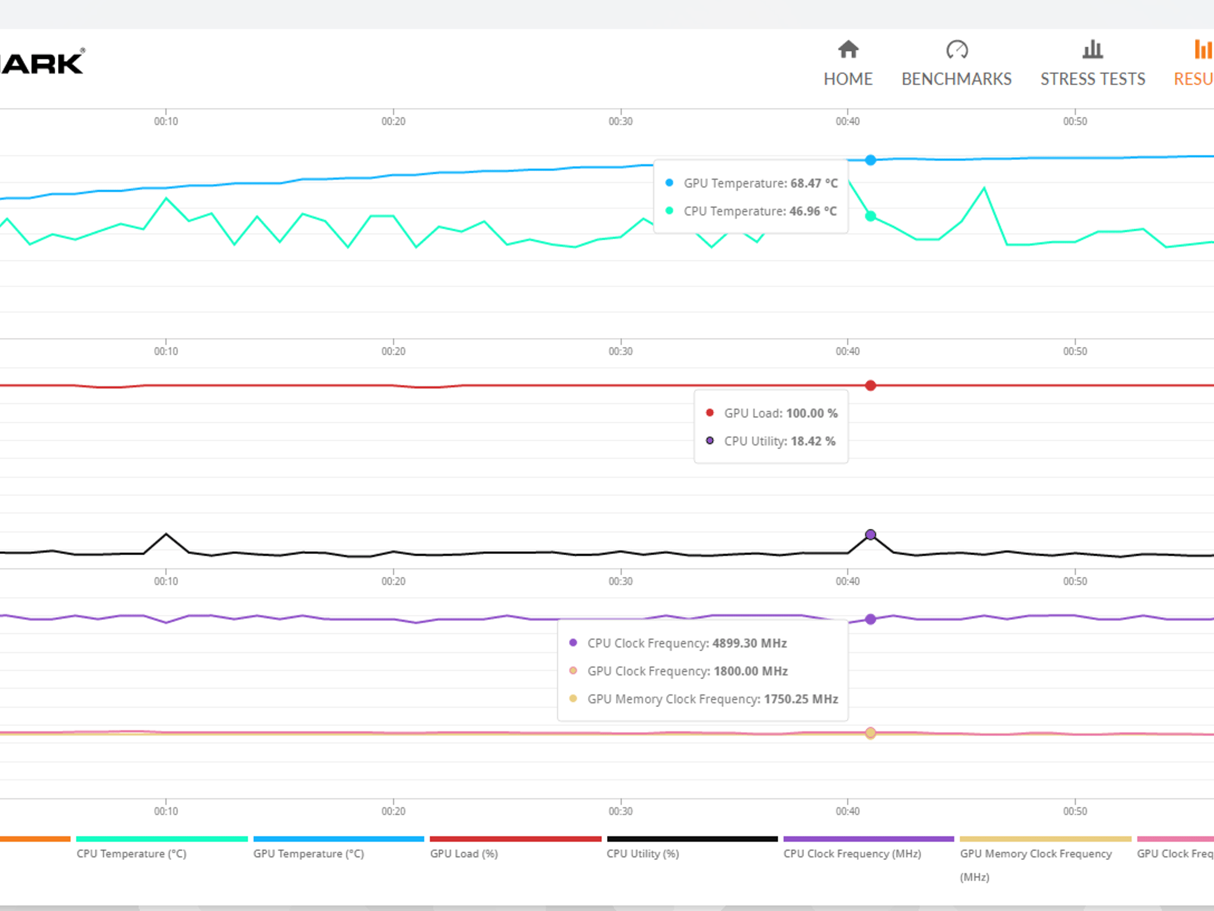Click the red GPU Load data point
This screenshot has height=911, width=1214.
[x=870, y=386]
